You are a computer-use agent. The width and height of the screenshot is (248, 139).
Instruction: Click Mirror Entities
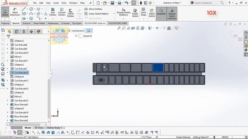click(93, 9)
